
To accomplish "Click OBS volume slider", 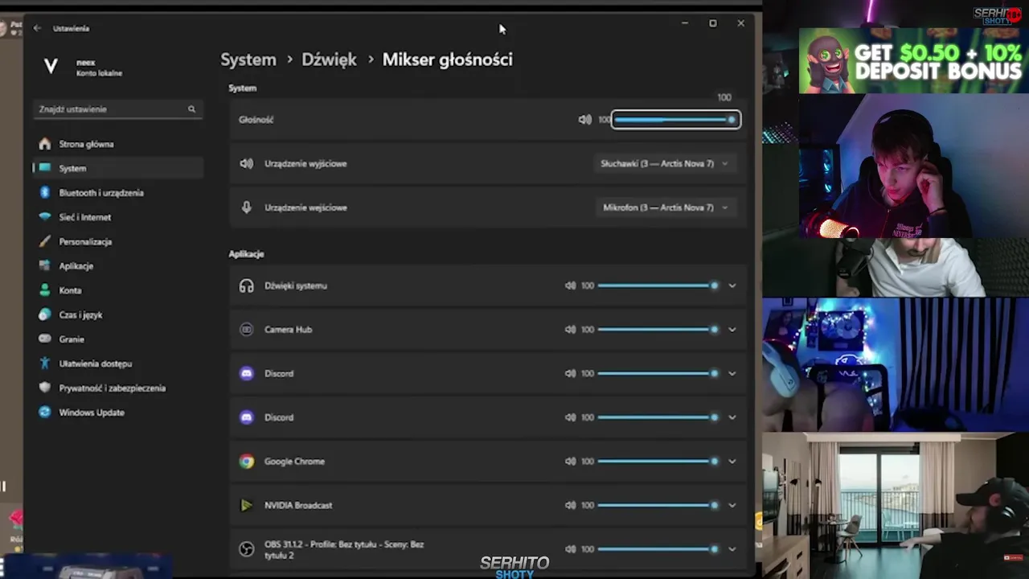I will tap(658, 549).
